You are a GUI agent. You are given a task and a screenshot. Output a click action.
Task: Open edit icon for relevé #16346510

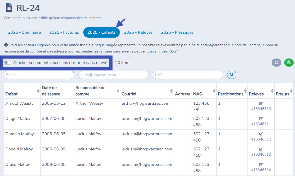tap(261, 103)
